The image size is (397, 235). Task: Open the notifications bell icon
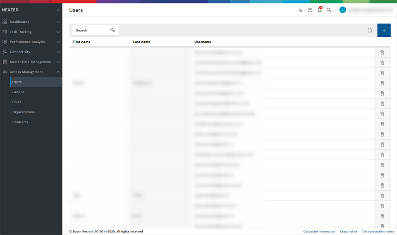pyautogui.click(x=320, y=10)
